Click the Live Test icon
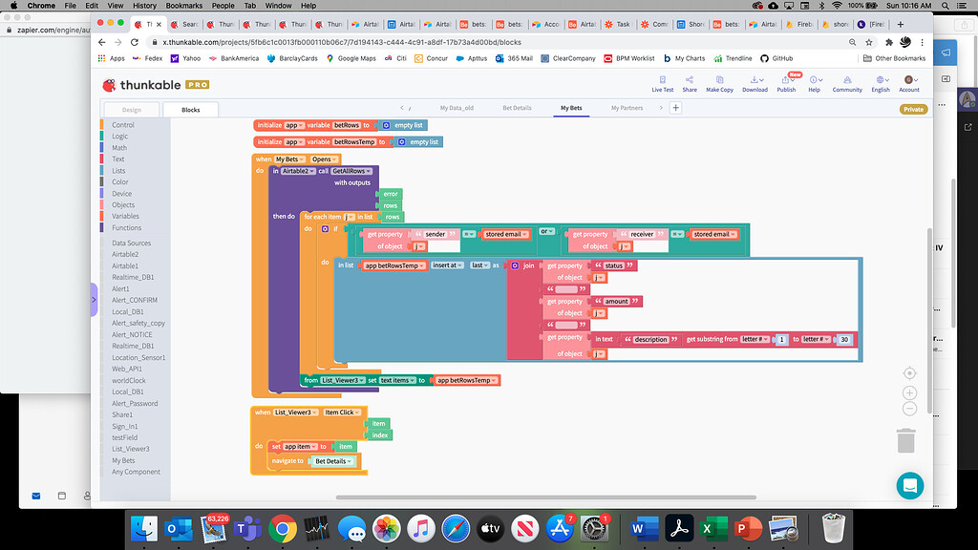978x550 pixels. click(662, 83)
